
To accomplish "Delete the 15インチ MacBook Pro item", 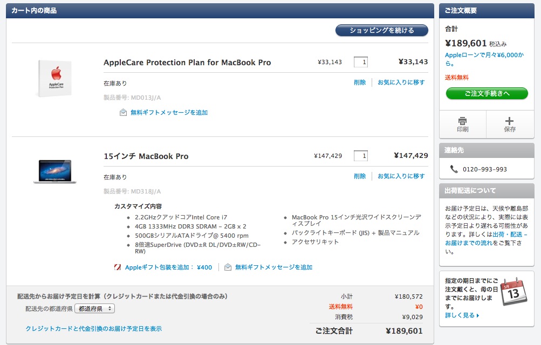I will [x=360, y=176].
